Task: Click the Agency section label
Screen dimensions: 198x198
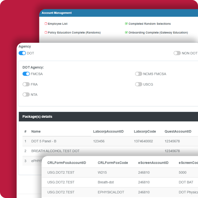Action: [x=25, y=46]
